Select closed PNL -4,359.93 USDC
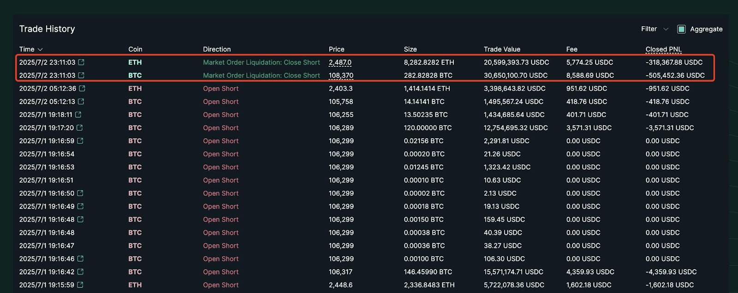 [x=671, y=272]
